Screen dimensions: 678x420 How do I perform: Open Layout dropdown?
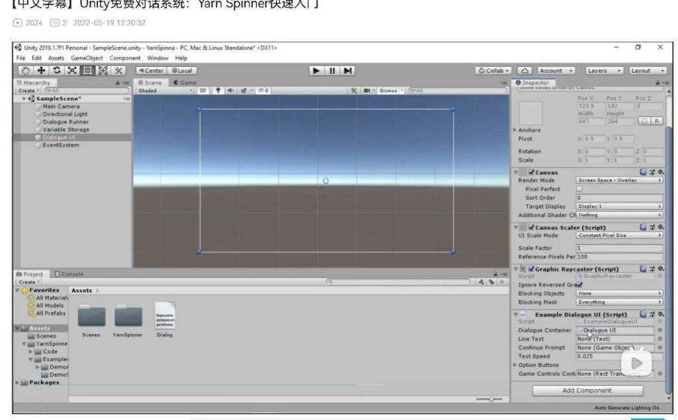[x=648, y=70]
